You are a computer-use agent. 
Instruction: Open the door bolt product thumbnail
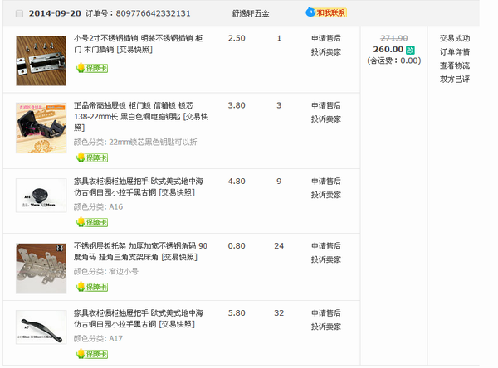point(41,61)
